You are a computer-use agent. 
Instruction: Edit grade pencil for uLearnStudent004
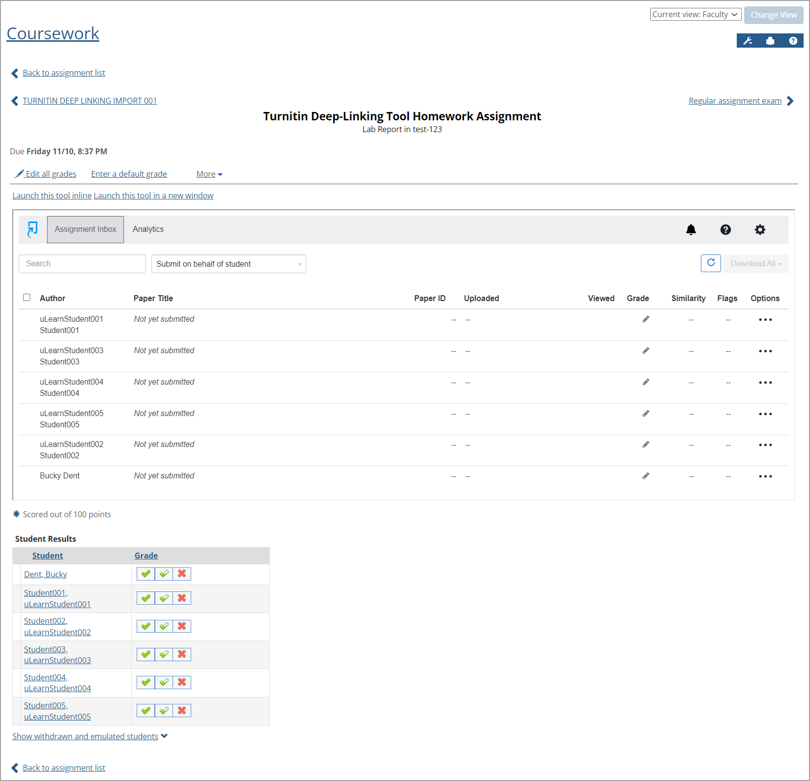point(646,382)
